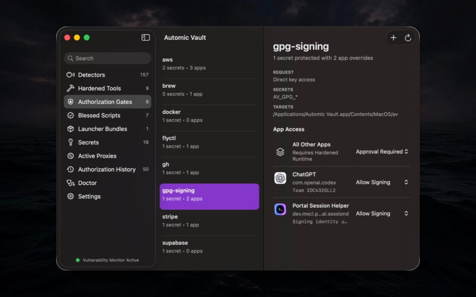
Task: Open Authorization History
Action: pos(107,169)
